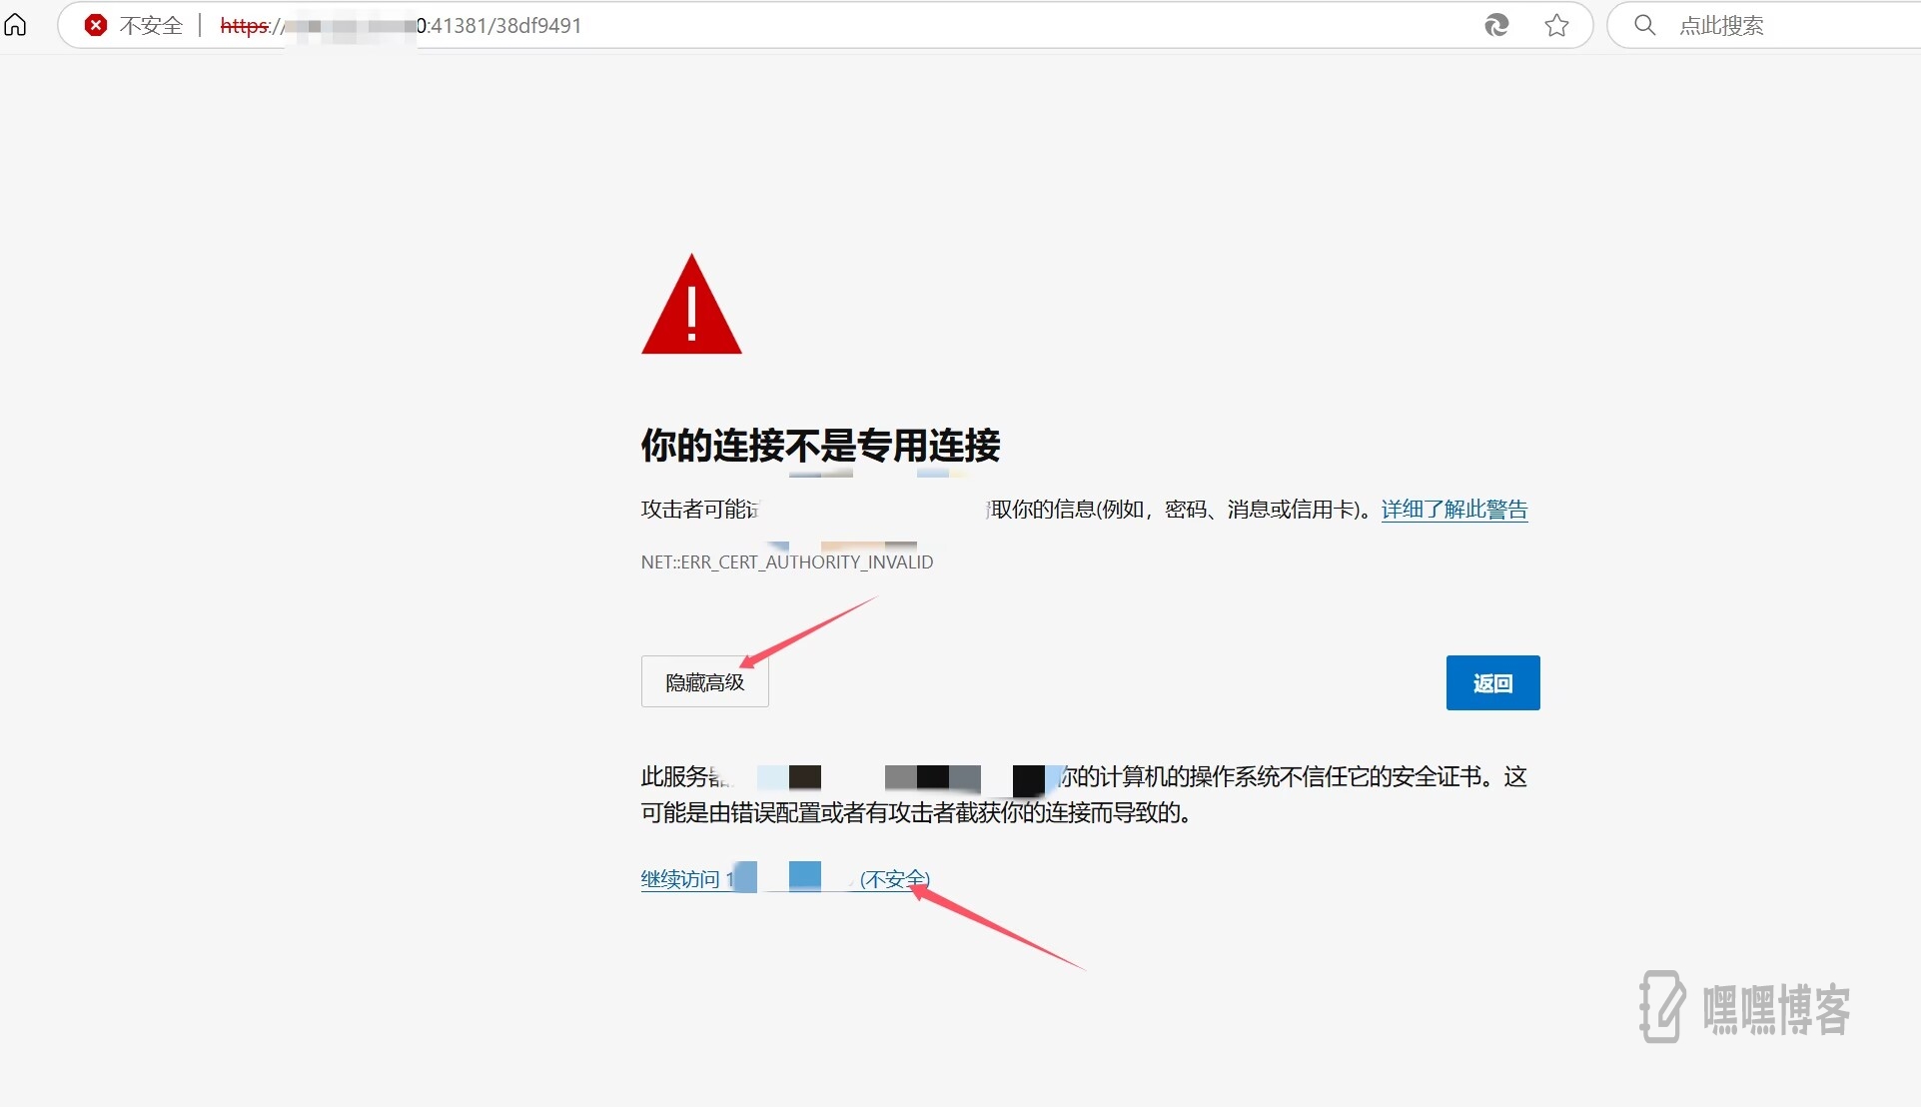Click the red insecure-connection X icon
This screenshot has width=1921, height=1107.
96,25
